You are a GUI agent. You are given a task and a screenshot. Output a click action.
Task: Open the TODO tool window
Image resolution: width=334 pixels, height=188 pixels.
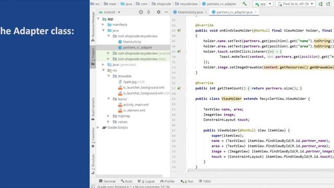tap(205, 181)
